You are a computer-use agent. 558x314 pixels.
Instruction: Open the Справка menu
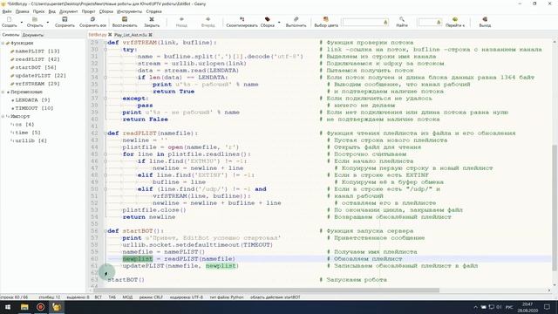tap(153, 11)
